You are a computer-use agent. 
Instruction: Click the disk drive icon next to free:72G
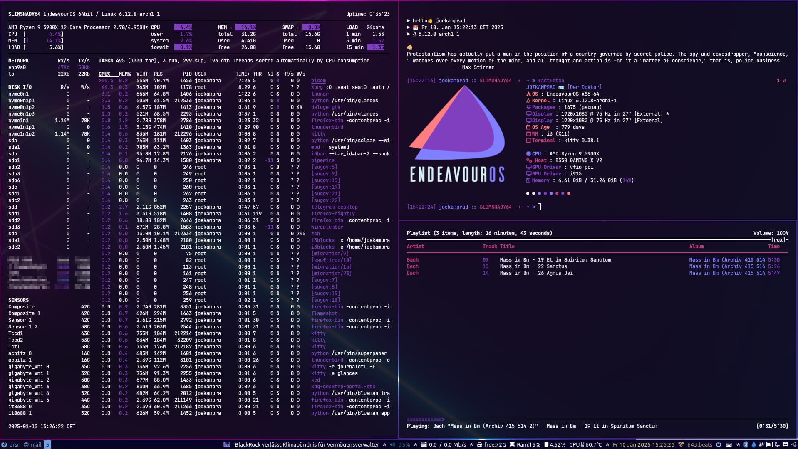[x=480, y=444]
